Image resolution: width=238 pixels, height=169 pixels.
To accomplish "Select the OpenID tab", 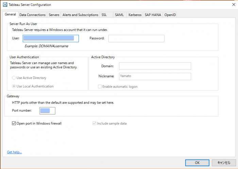I will tap(170, 15).
